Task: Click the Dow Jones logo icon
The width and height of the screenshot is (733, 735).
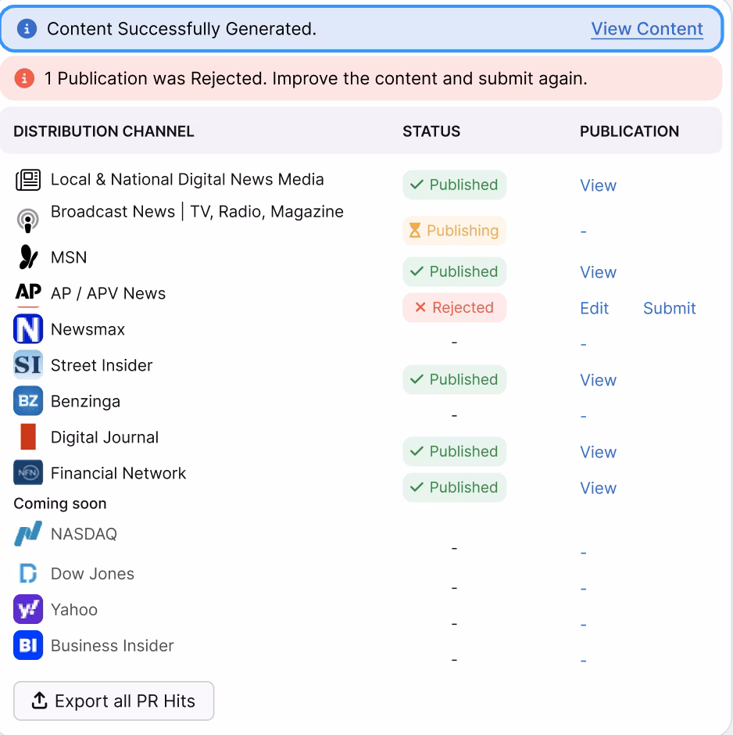Action: 28,574
